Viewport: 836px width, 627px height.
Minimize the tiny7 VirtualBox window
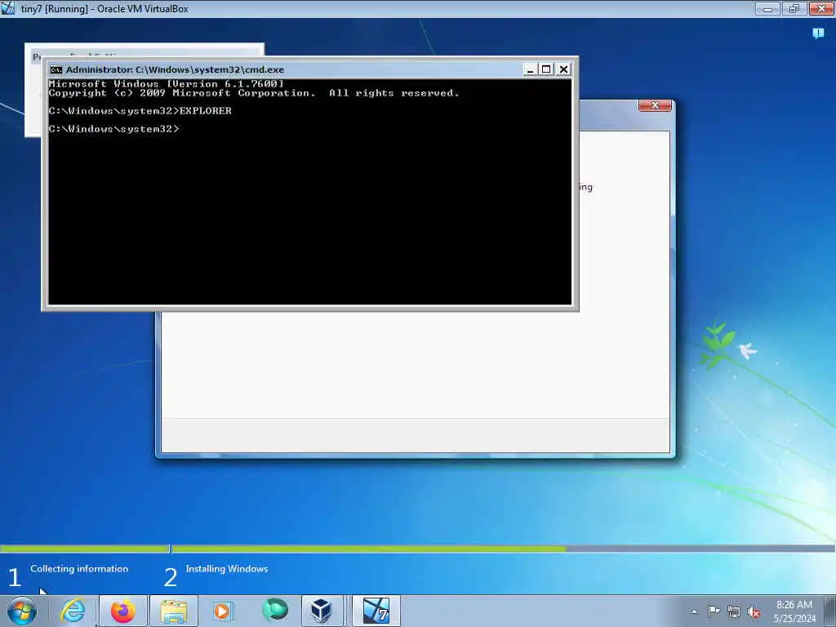coord(767,8)
